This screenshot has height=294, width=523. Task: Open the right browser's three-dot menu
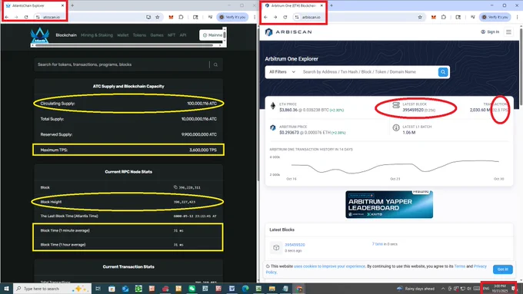pos(518,17)
